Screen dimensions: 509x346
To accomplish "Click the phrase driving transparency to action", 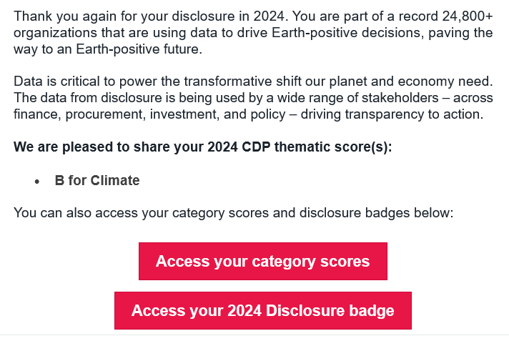I will coord(392,114).
